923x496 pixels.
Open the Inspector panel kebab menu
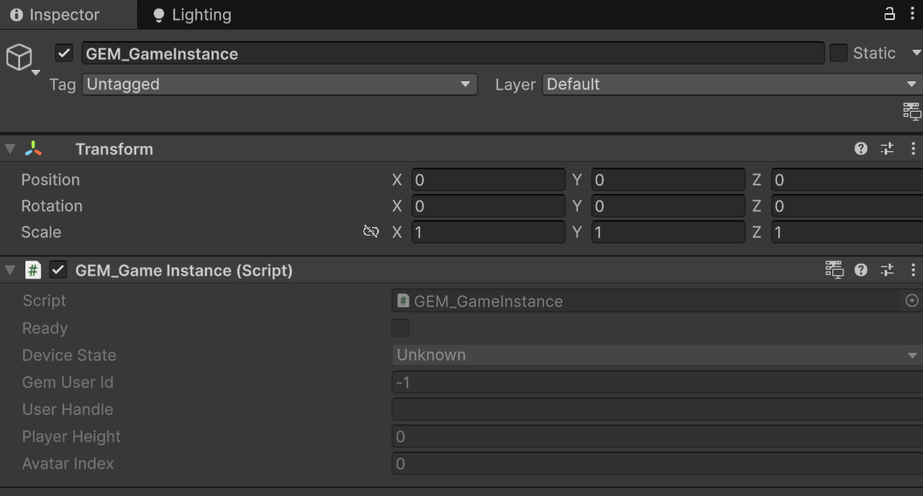point(912,14)
